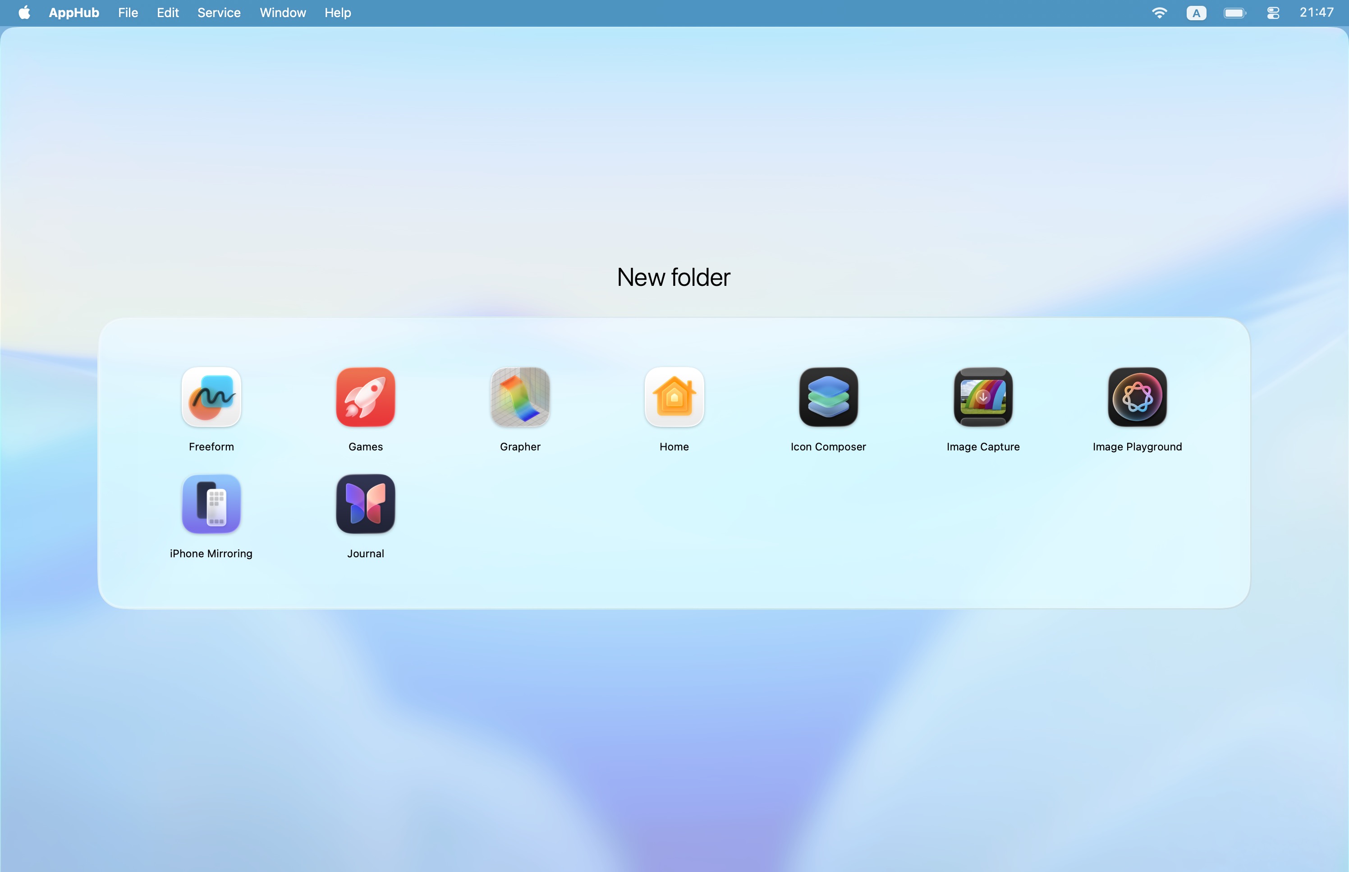Open the Icon Composer app icon
The height and width of the screenshot is (872, 1349).
828,396
